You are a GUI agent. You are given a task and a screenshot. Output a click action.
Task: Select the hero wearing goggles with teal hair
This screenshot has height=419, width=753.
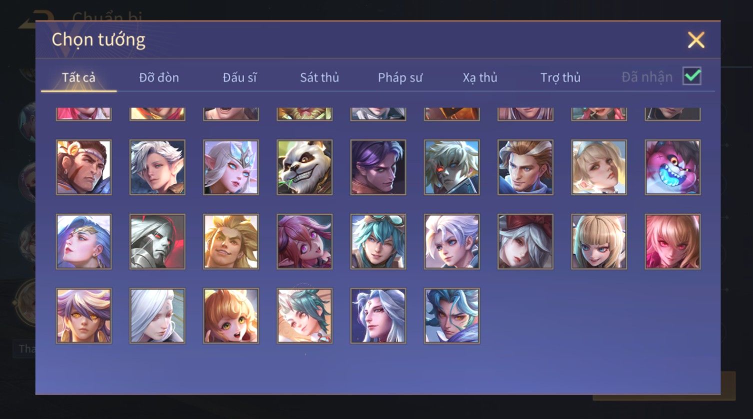click(x=378, y=242)
